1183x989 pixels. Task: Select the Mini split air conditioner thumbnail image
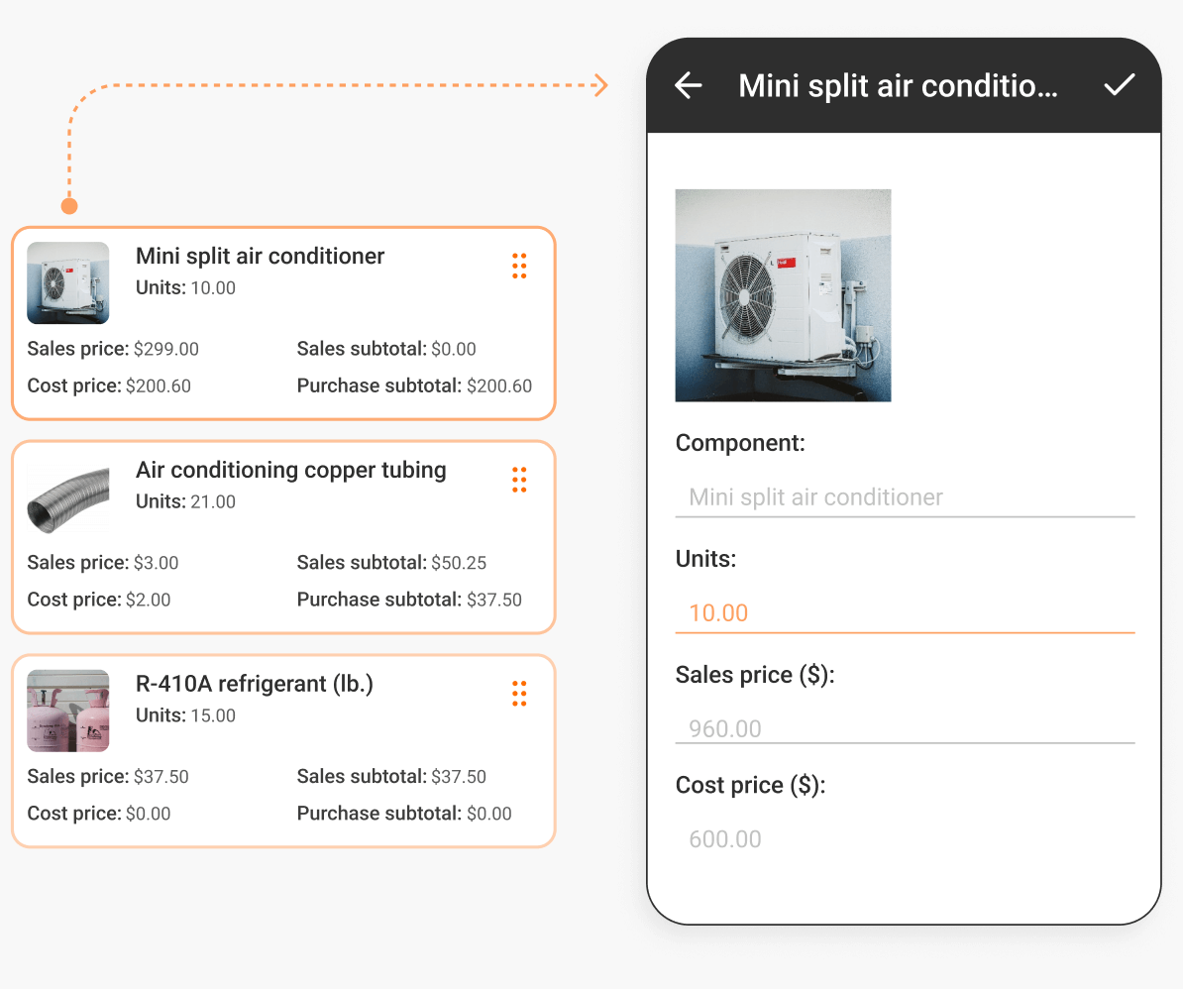tap(68, 282)
